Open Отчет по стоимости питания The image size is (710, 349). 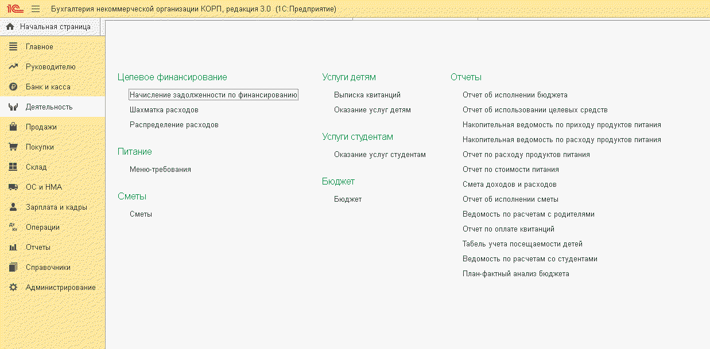coord(511,169)
